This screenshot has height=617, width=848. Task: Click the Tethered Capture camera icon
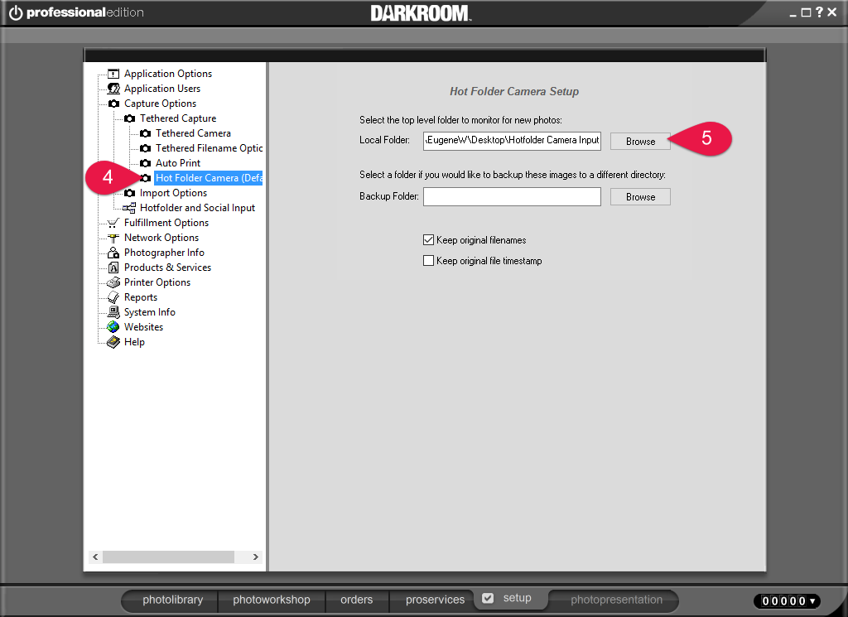coord(129,118)
